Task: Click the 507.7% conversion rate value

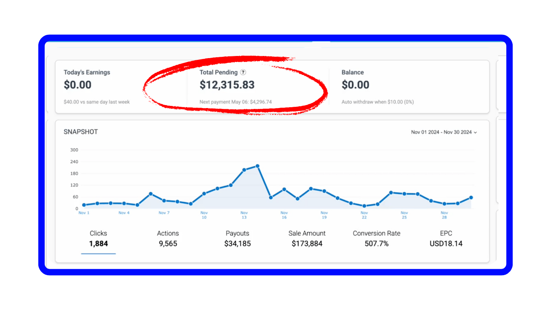Action: tap(377, 244)
